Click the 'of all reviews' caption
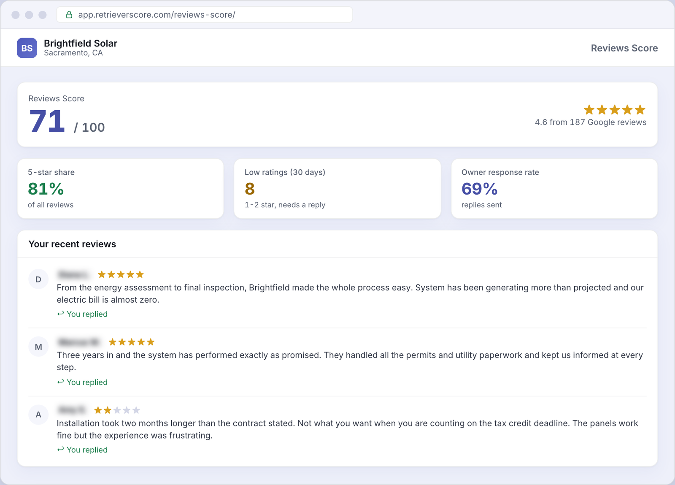The height and width of the screenshot is (485, 675). tap(51, 205)
